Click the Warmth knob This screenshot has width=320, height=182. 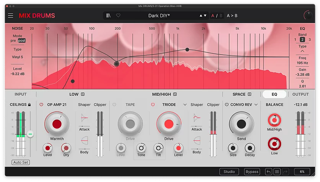click(57, 124)
